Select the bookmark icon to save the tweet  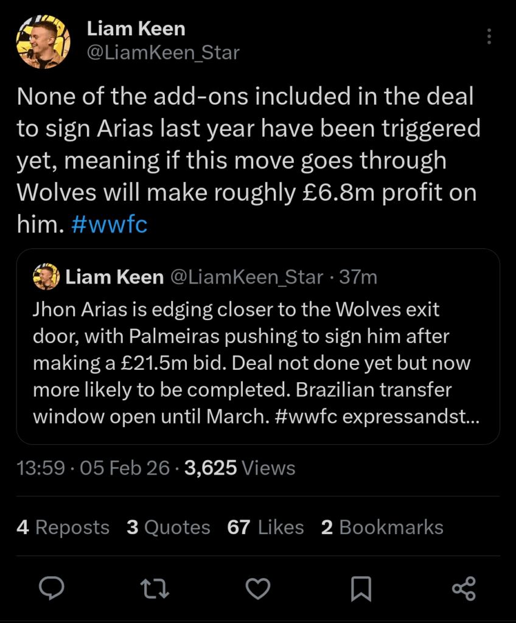(x=361, y=588)
